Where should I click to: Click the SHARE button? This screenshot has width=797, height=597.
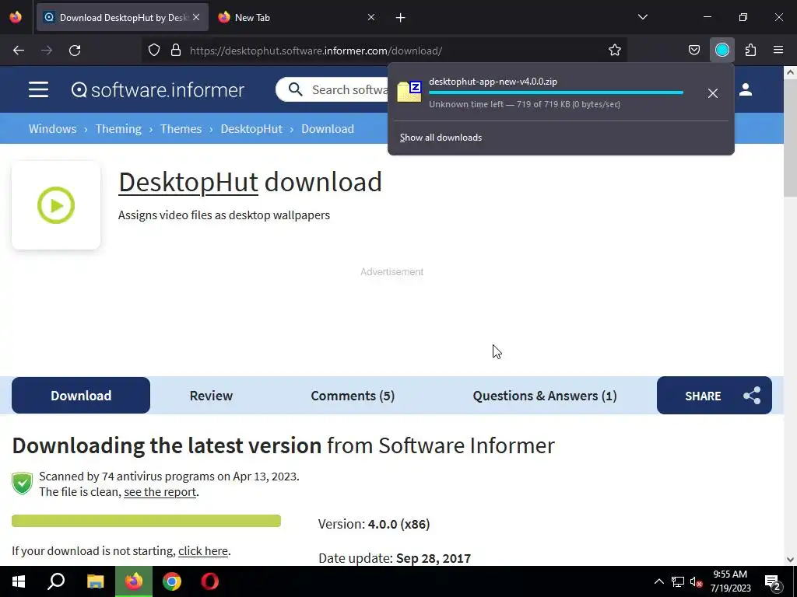pos(714,396)
